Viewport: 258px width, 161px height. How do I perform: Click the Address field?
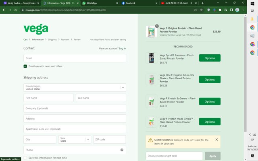(x=75, y=119)
